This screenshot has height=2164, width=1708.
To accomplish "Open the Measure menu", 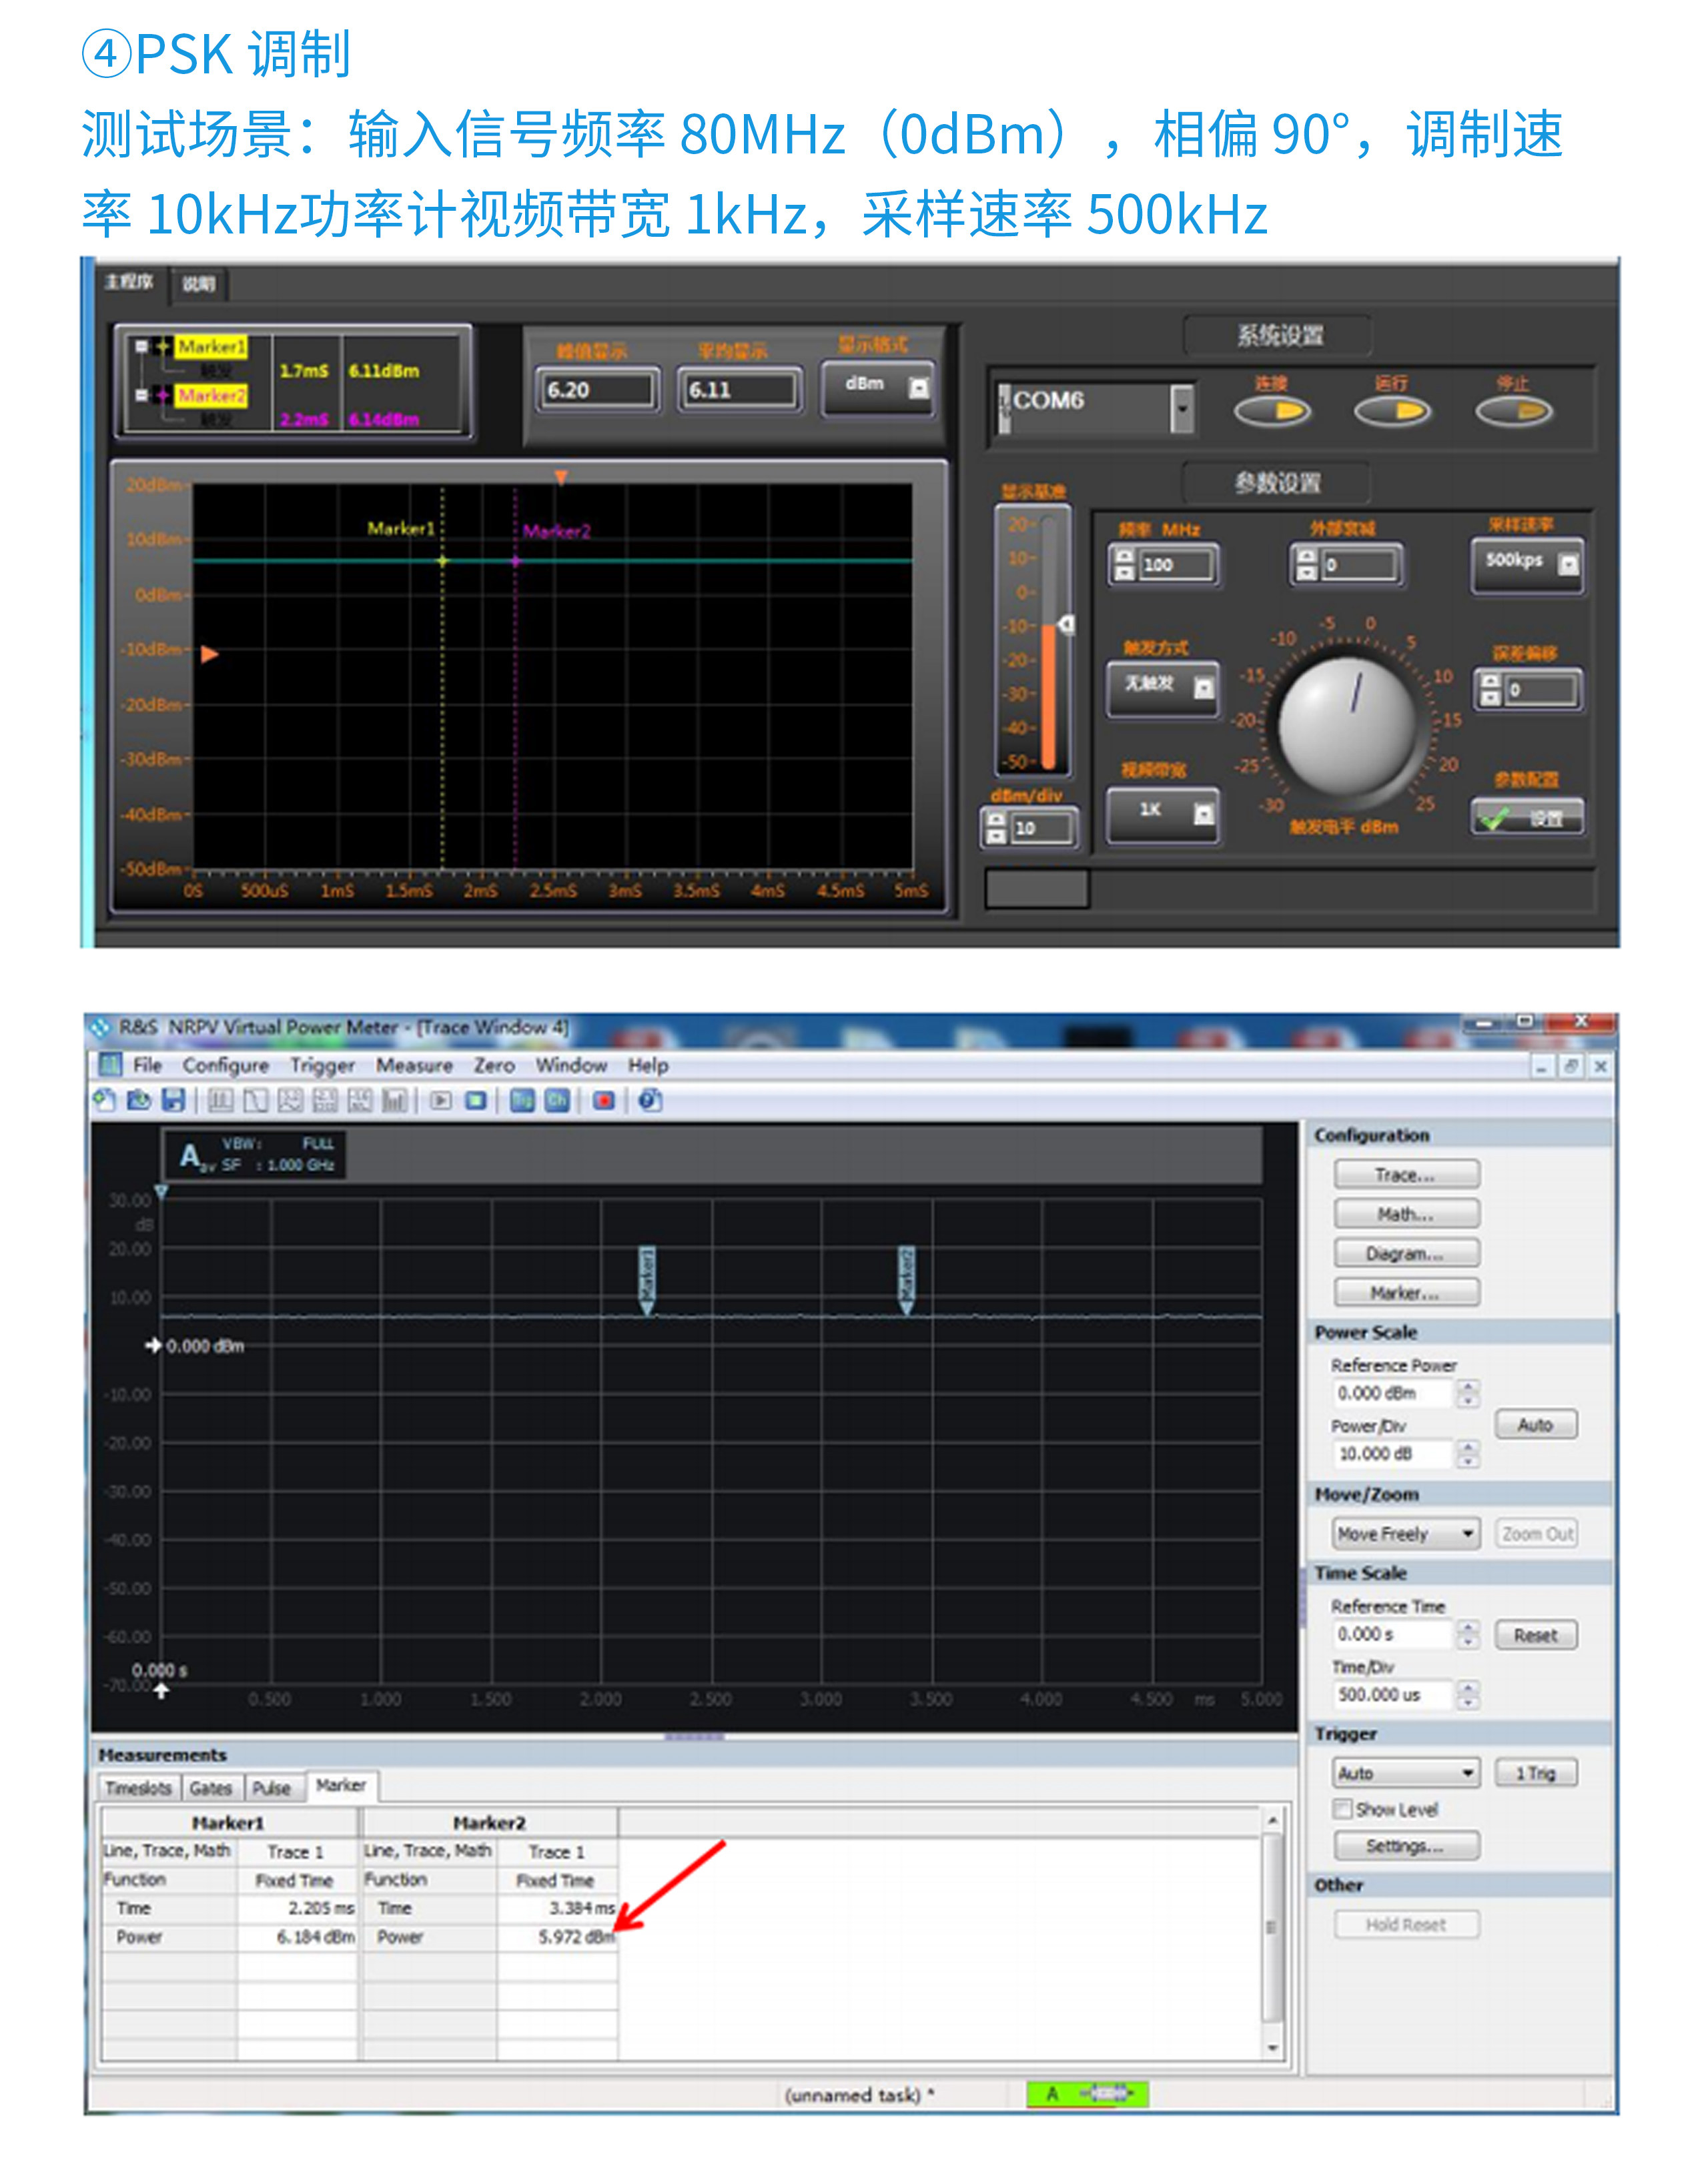I will pos(414,1065).
